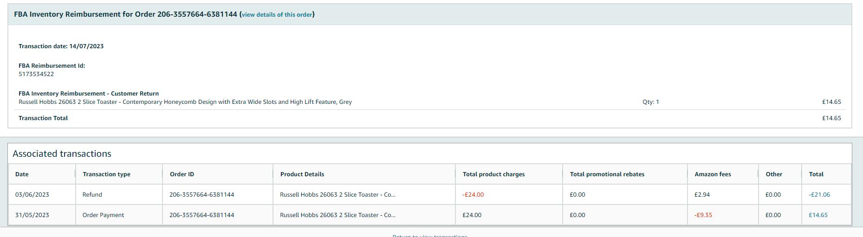Select the Qty: 1 text

pyautogui.click(x=651, y=102)
